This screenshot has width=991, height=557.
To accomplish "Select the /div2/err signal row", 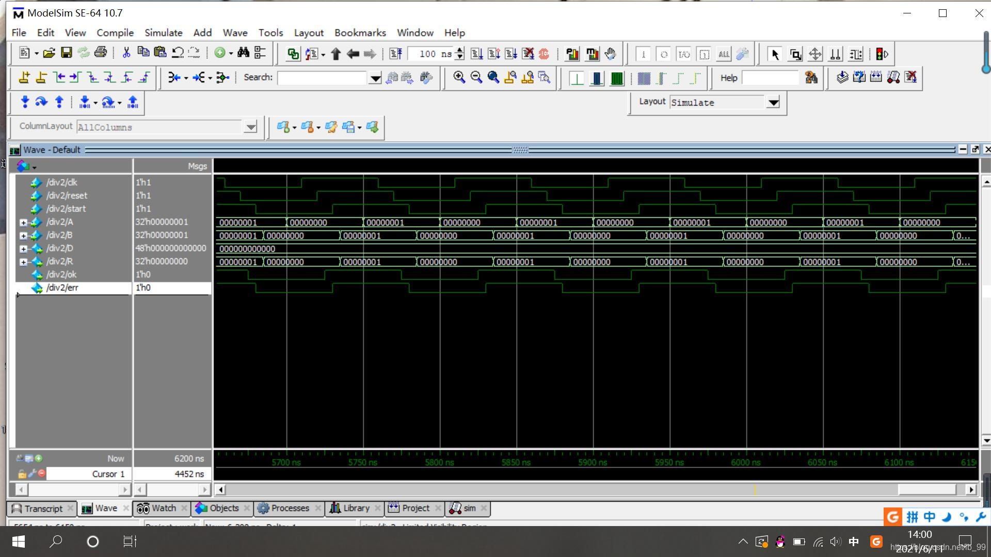I will pyautogui.click(x=73, y=288).
